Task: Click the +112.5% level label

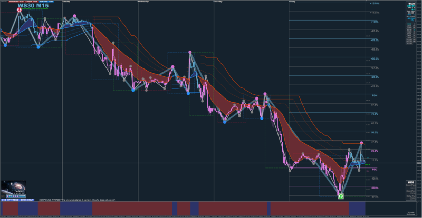Action: [375, 13]
